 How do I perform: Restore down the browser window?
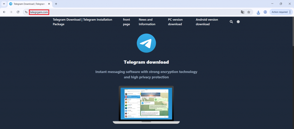point(281,4)
